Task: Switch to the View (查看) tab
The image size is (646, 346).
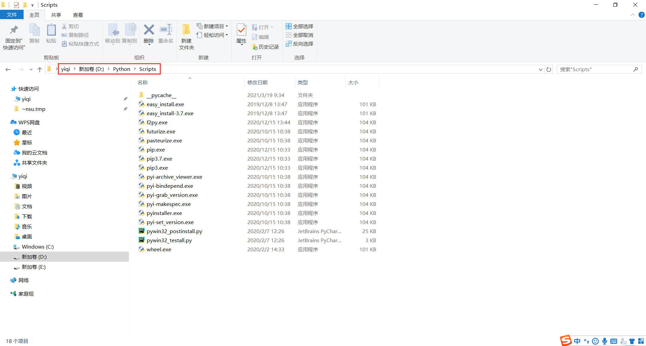Action: tap(78, 15)
